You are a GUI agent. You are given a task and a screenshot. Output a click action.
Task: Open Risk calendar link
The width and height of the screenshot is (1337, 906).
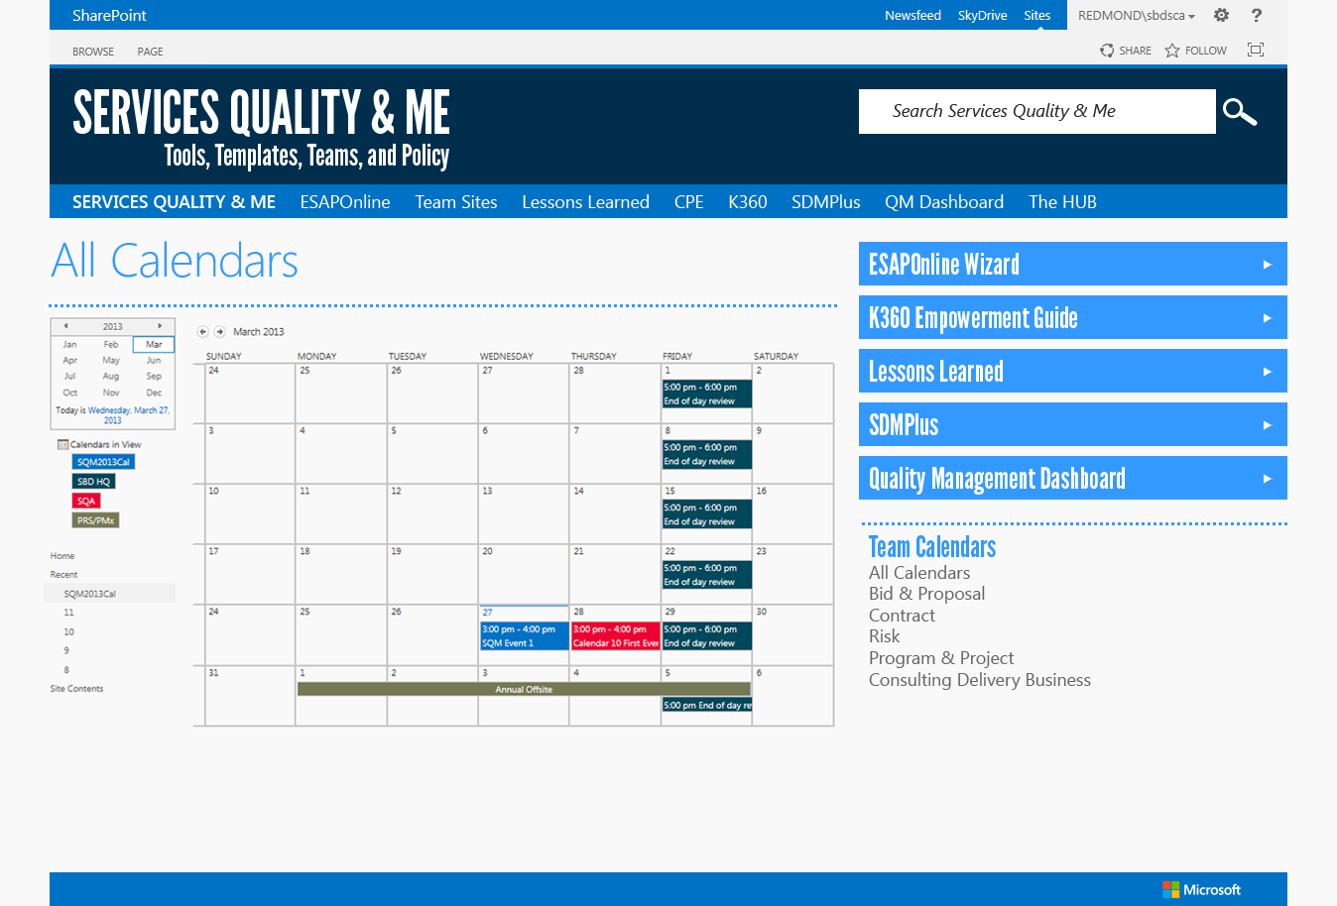[884, 636]
